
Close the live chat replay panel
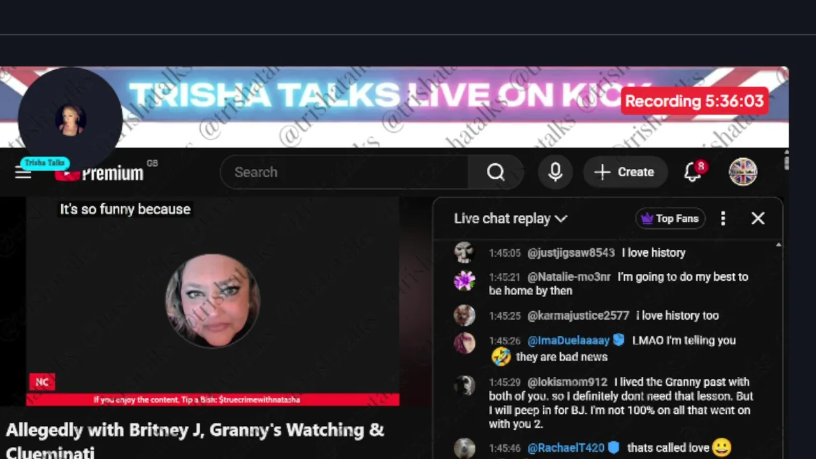point(758,219)
